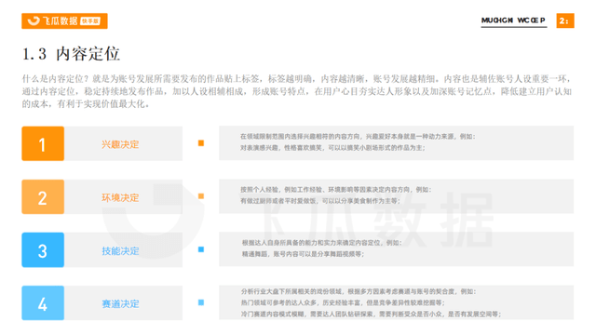Click the orange square bullet beside 兴趣决定
This screenshot has width=596, height=335.
tap(201, 143)
